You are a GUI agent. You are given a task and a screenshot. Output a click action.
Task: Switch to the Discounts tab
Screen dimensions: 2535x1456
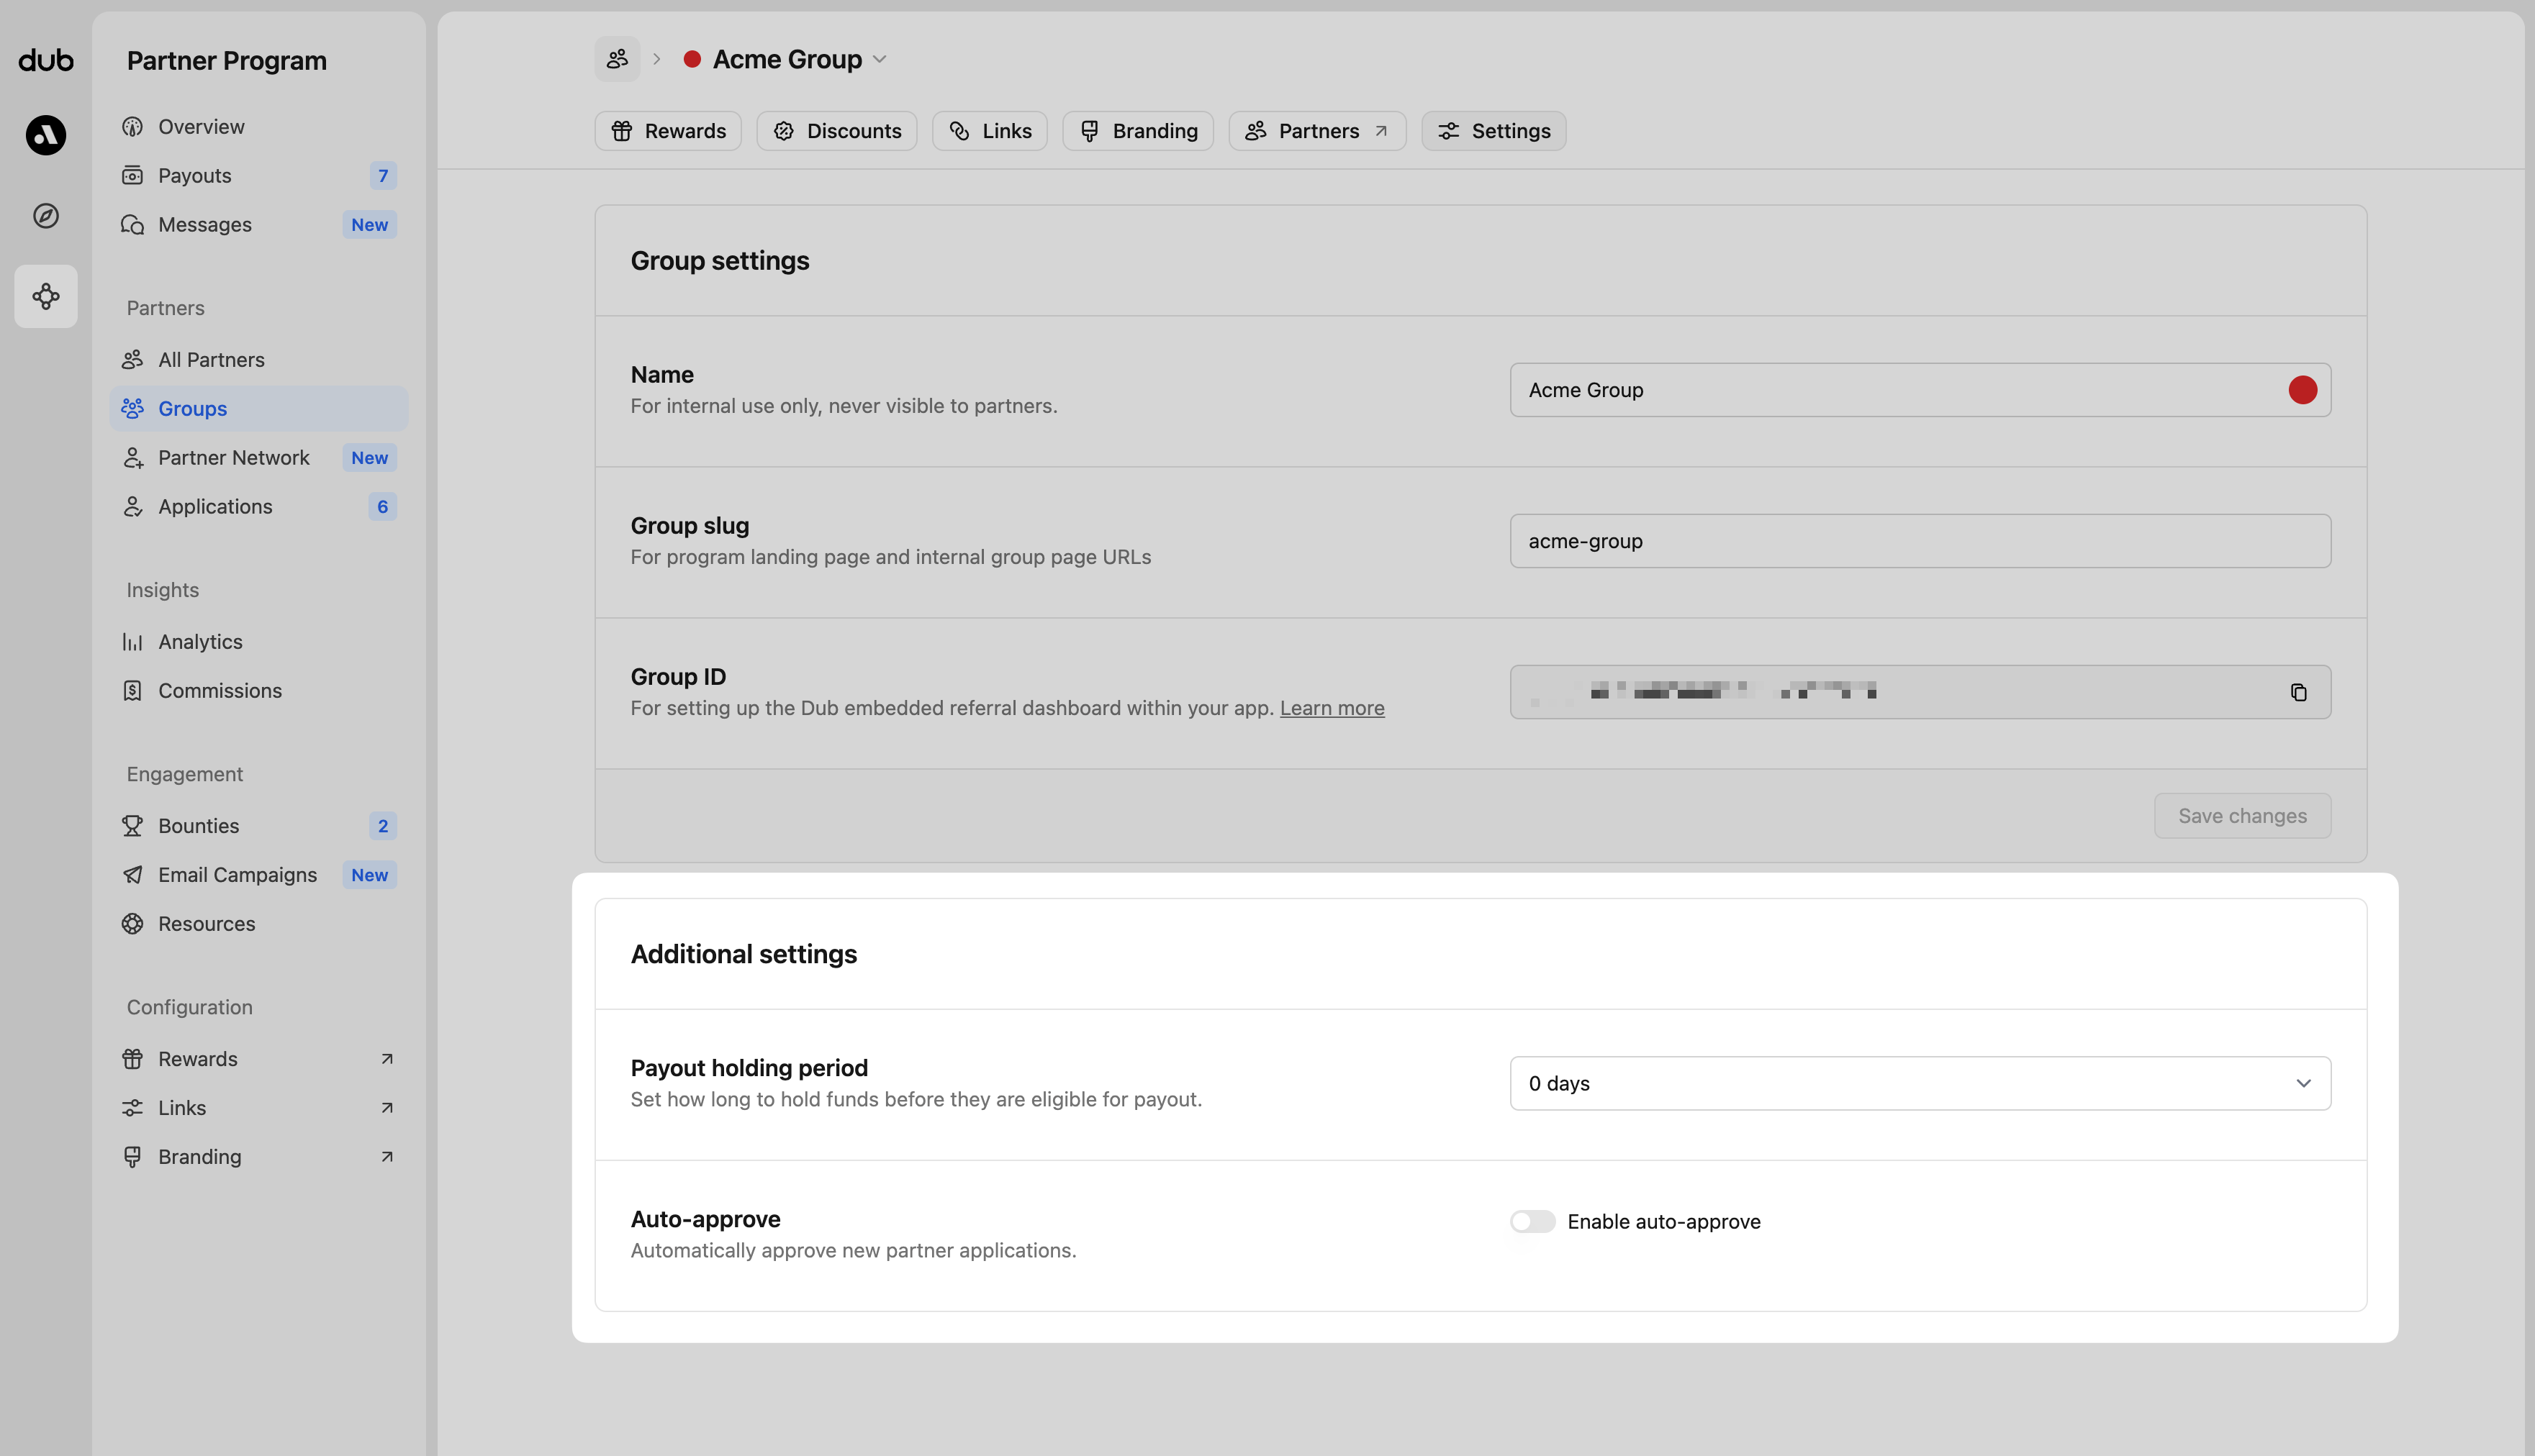pos(836,130)
